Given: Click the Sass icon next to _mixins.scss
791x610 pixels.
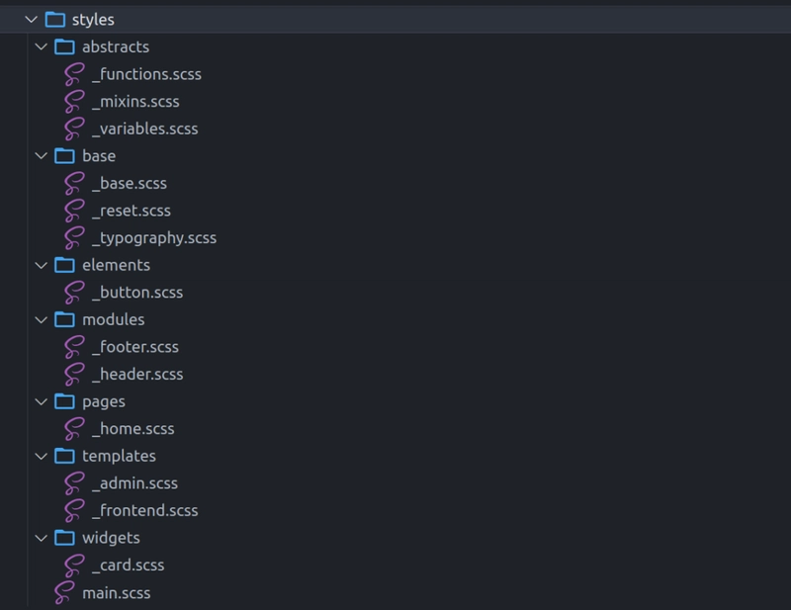Looking at the screenshot, I should (x=74, y=102).
